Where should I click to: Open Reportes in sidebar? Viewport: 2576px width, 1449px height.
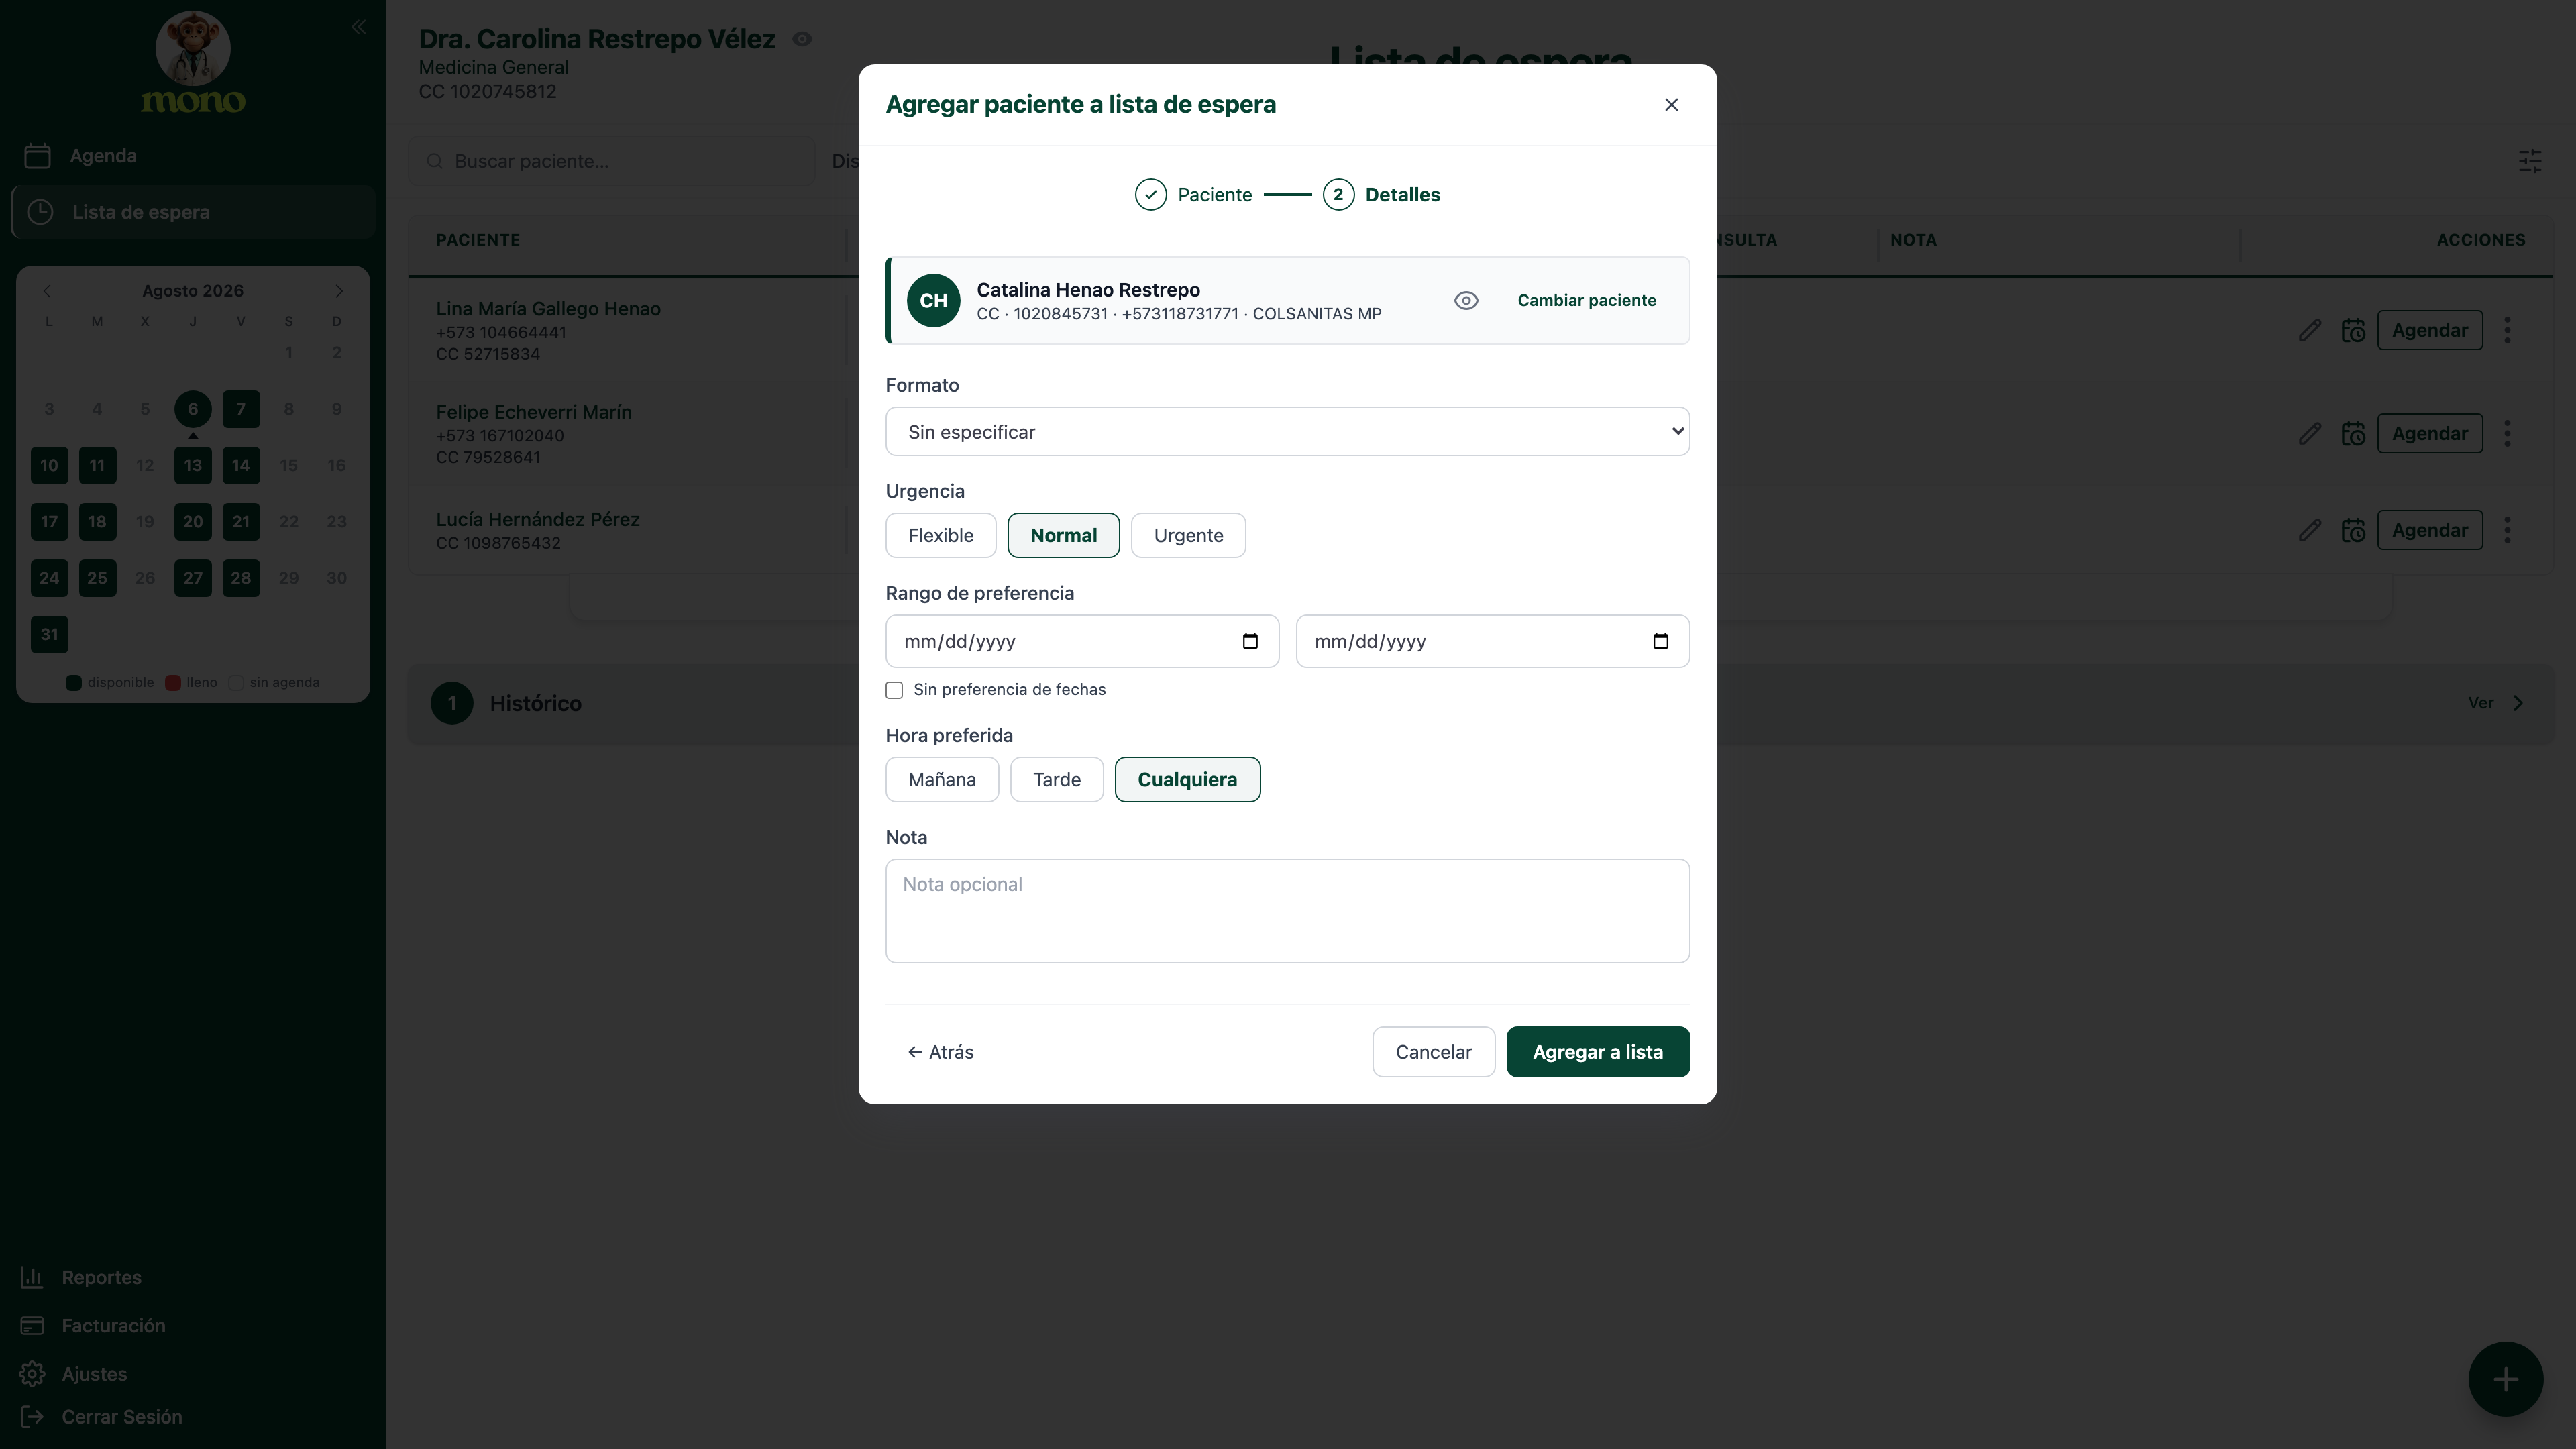coord(82,1277)
